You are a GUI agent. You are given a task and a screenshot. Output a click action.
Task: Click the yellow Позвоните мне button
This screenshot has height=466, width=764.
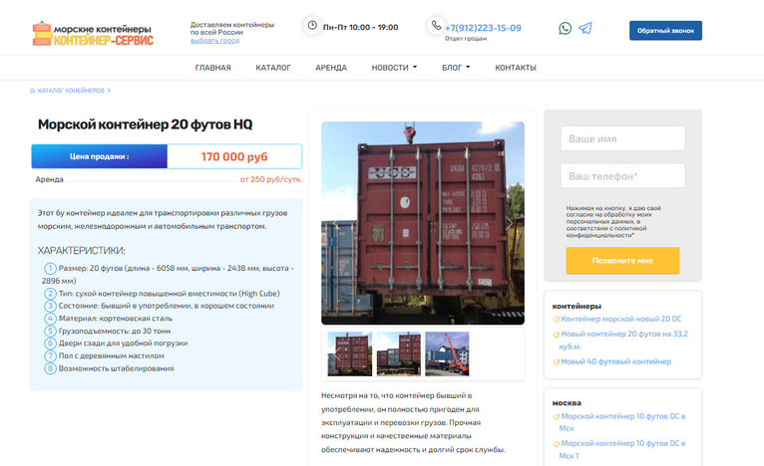pyautogui.click(x=622, y=261)
